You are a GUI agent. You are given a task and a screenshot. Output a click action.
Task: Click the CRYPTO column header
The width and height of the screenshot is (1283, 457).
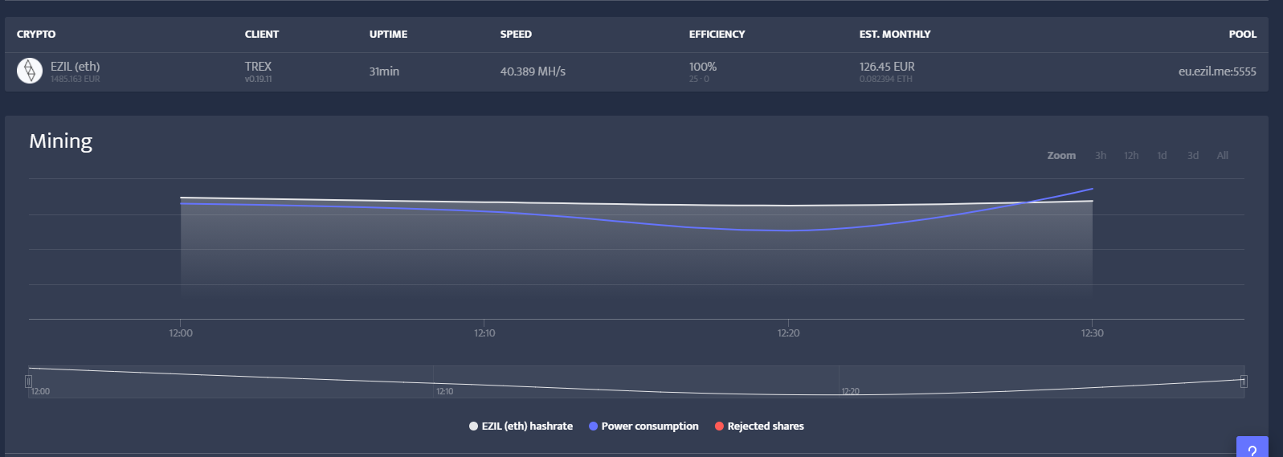tap(36, 35)
